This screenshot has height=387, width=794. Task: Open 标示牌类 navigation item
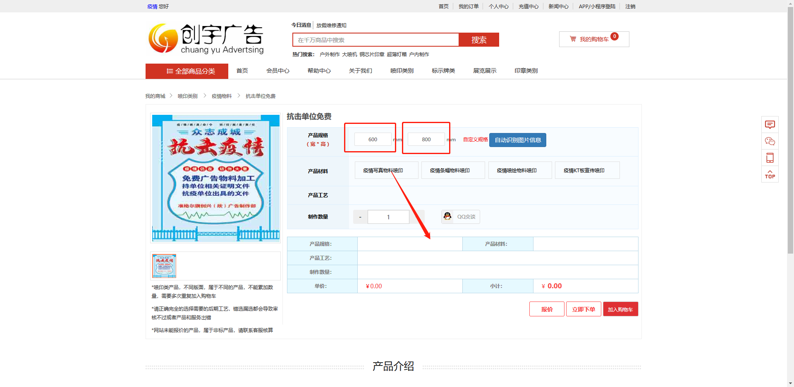tap(443, 71)
